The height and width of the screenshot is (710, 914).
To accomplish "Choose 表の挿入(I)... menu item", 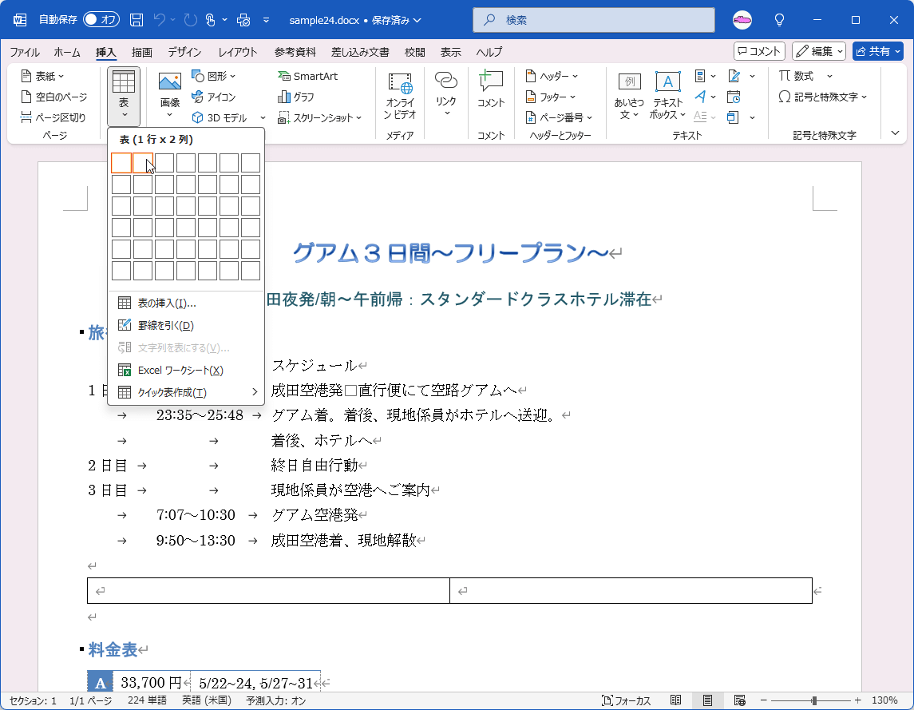I will [x=186, y=303].
